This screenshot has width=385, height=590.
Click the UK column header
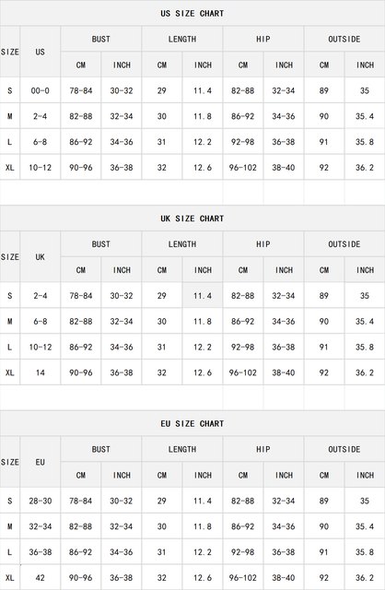click(41, 256)
